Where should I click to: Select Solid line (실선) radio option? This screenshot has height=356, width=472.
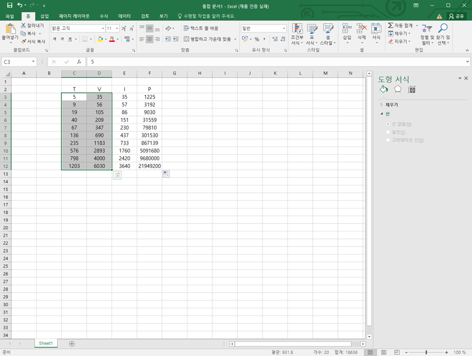click(388, 132)
